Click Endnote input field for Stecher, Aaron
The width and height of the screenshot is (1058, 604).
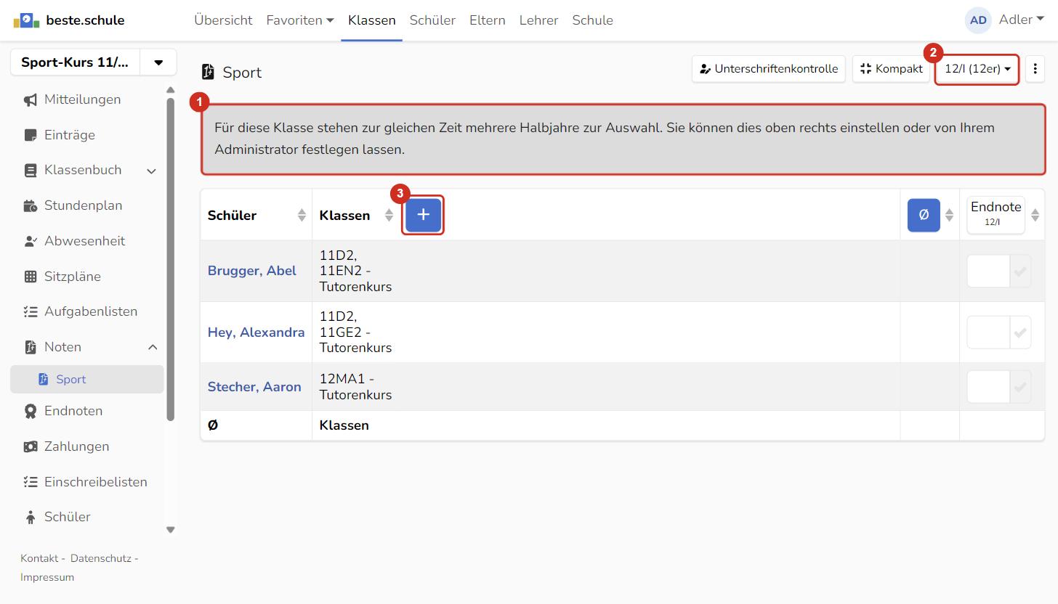tap(988, 387)
